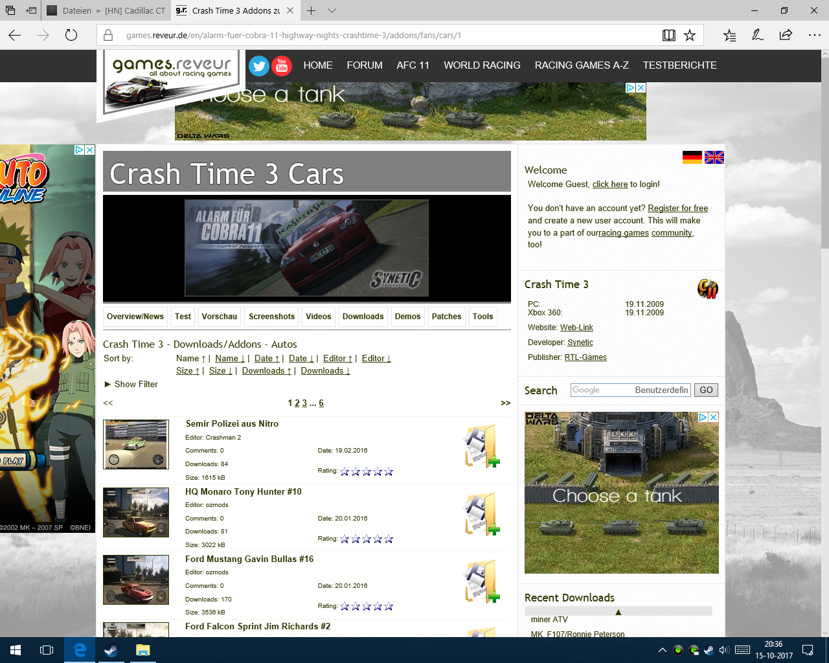Open the Register for free link
Image resolution: width=829 pixels, height=663 pixels.
pos(678,208)
